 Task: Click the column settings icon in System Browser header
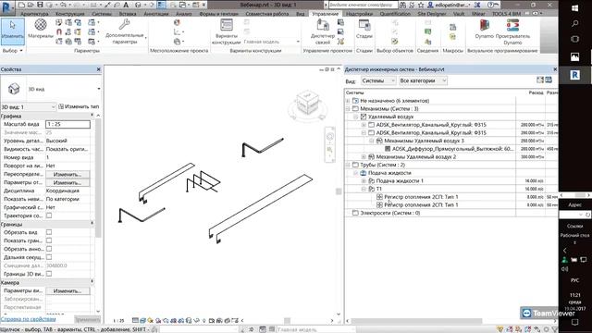(x=549, y=80)
